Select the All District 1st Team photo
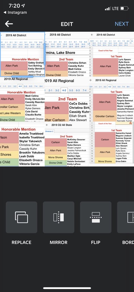Screen dimensions: 134x292 coord(112,54)
